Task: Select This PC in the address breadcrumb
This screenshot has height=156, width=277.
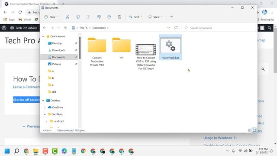Action: 84,28
